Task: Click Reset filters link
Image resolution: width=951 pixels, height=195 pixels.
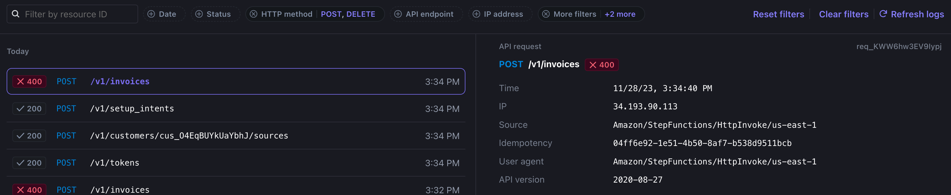Action: pyautogui.click(x=778, y=14)
